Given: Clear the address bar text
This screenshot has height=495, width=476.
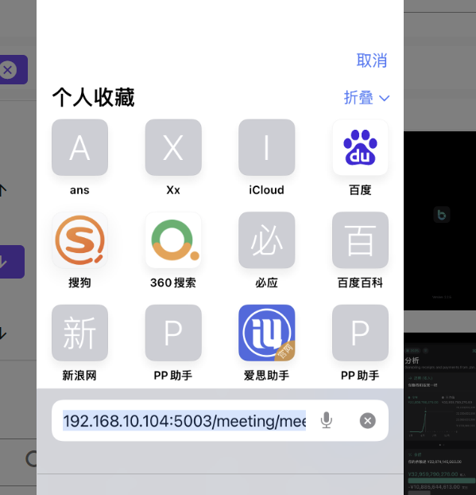Looking at the screenshot, I should (x=368, y=420).
